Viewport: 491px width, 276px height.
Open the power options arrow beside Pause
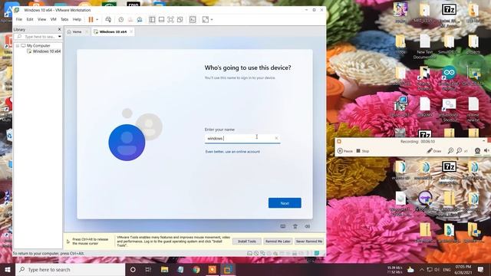click(97, 19)
